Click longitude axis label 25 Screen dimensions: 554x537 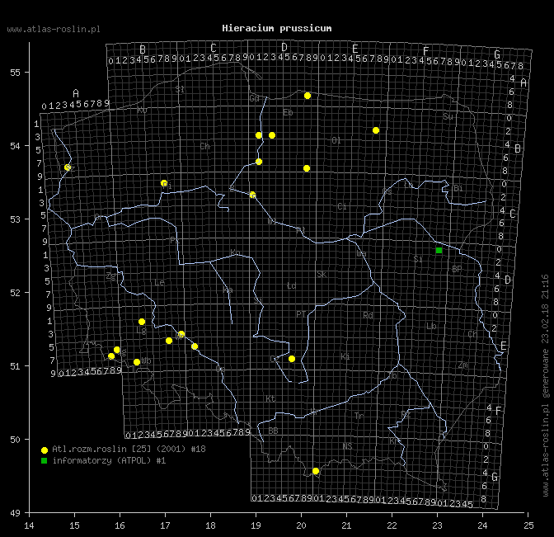point(528,525)
